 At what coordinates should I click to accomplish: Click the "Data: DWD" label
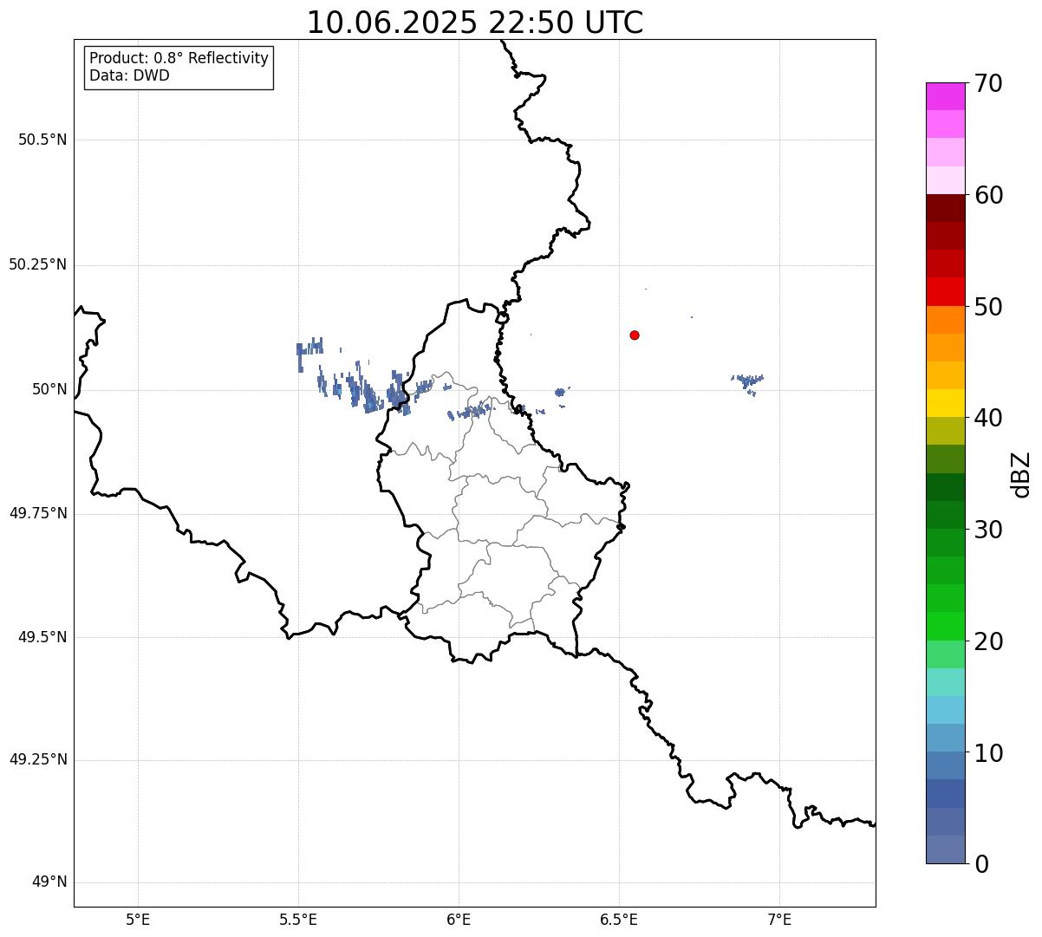[x=130, y=75]
